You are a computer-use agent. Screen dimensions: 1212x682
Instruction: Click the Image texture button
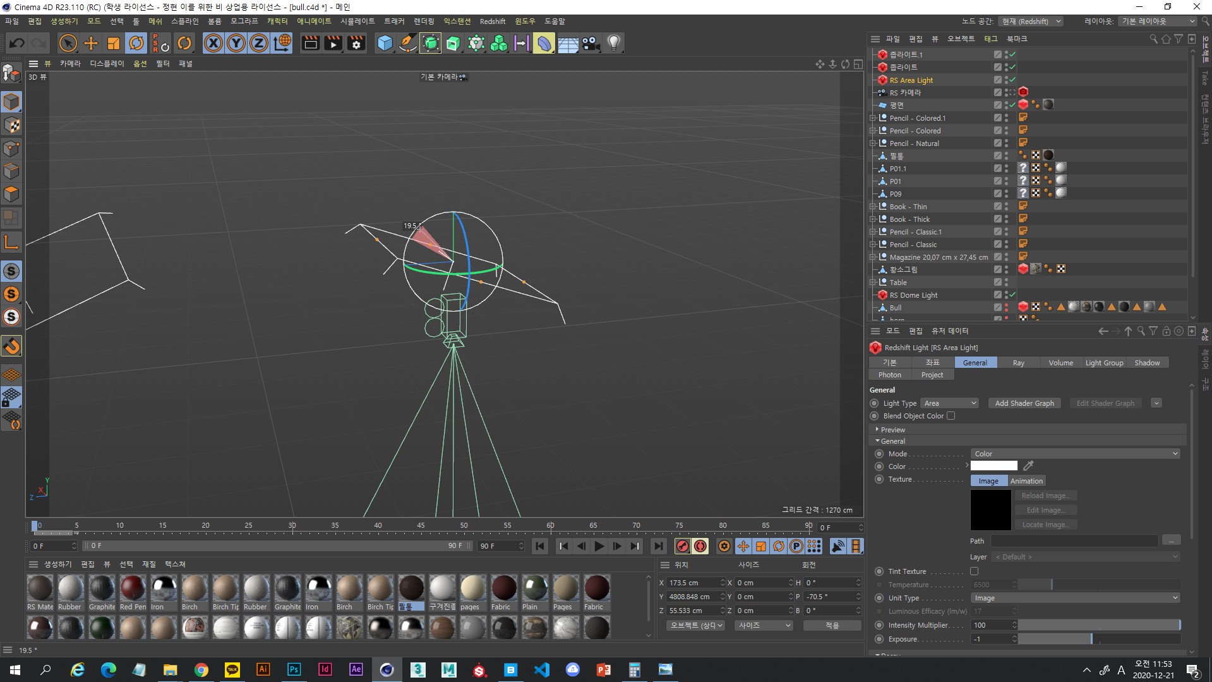click(x=988, y=481)
